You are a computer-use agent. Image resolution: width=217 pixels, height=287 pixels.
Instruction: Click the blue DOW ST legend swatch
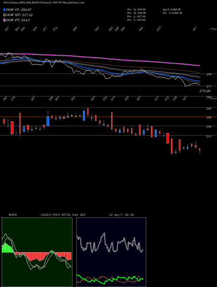4,10
